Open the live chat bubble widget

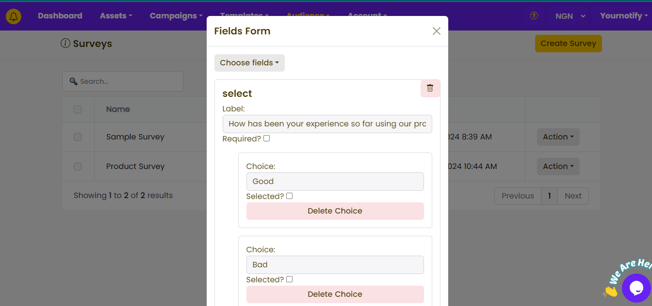click(x=636, y=288)
